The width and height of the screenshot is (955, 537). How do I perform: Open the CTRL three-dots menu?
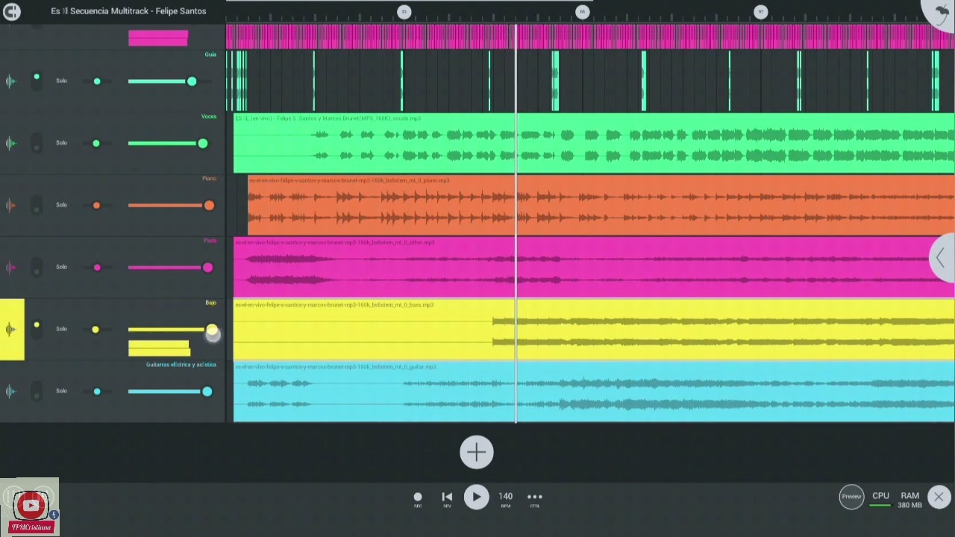(x=535, y=499)
